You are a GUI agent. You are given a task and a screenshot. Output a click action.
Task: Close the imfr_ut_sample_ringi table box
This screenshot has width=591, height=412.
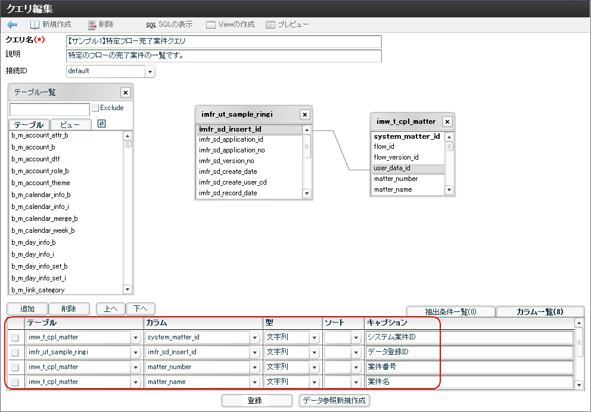[x=304, y=114]
